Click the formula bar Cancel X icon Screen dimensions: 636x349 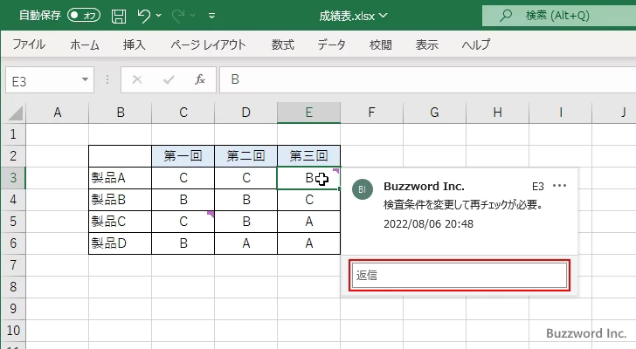point(137,79)
